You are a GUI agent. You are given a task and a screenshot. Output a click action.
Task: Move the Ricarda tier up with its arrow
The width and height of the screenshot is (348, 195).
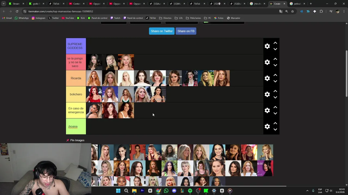click(x=275, y=75)
